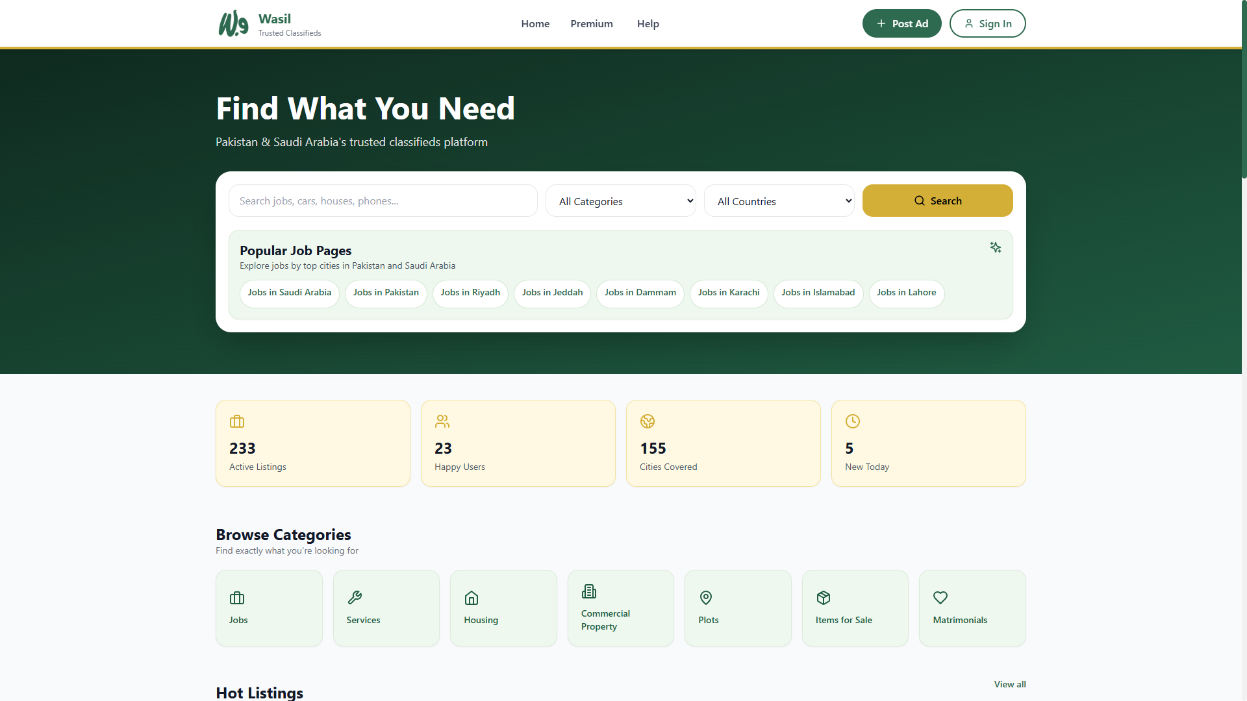Click the briefcase icon in Jobs category
Viewport: 1247px width, 701px height.
(x=237, y=598)
